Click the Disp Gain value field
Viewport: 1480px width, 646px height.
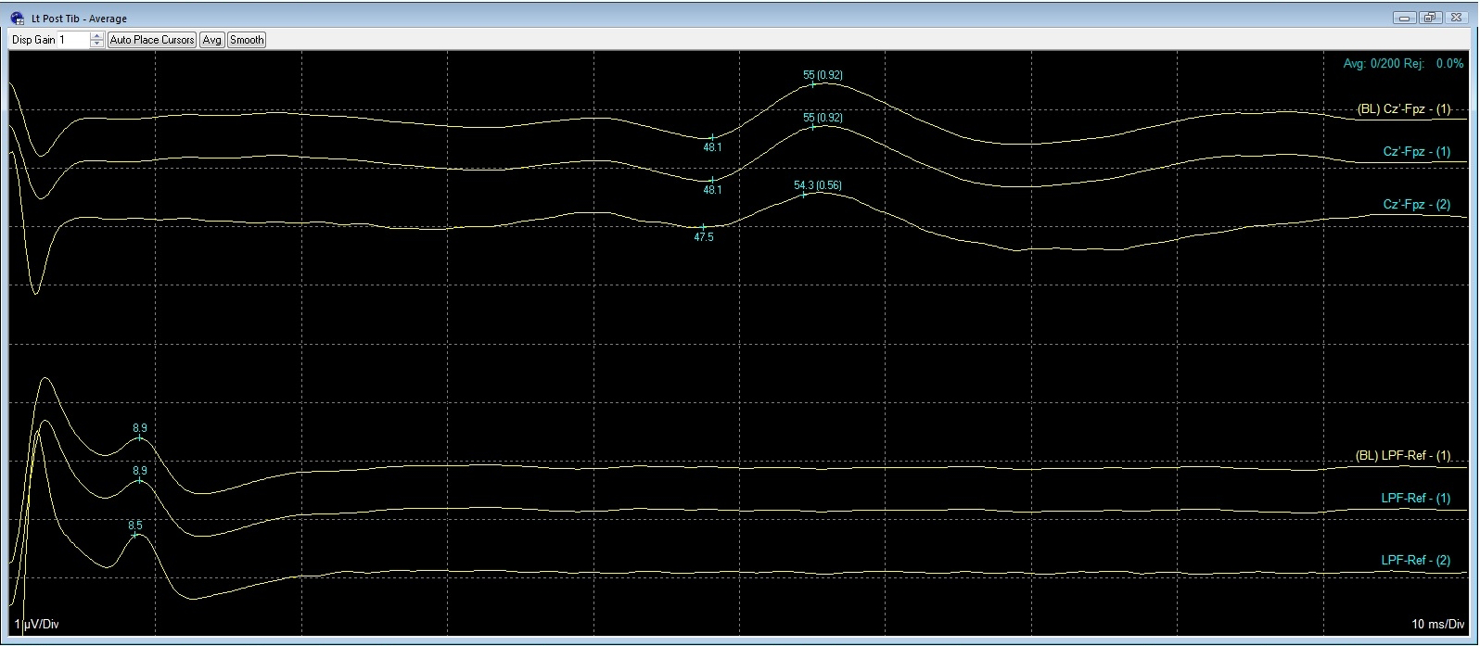click(x=72, y=40)
